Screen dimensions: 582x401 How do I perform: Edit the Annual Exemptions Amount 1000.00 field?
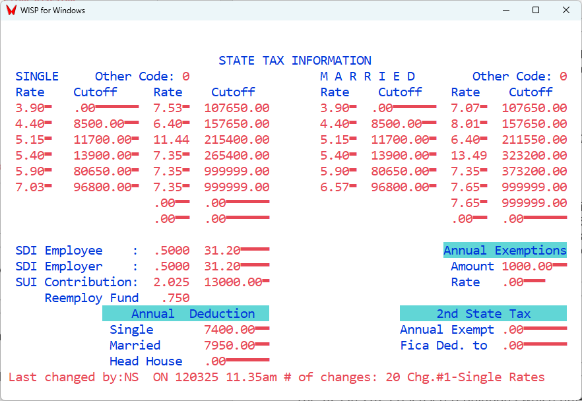pos(533,266)
